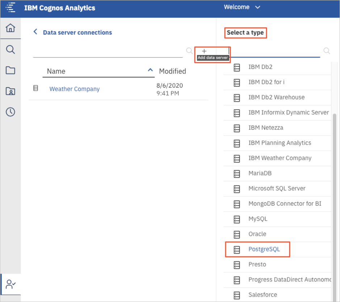Click the Modified column header
Screen dimensions: 340x302
(x=172, y=71)
